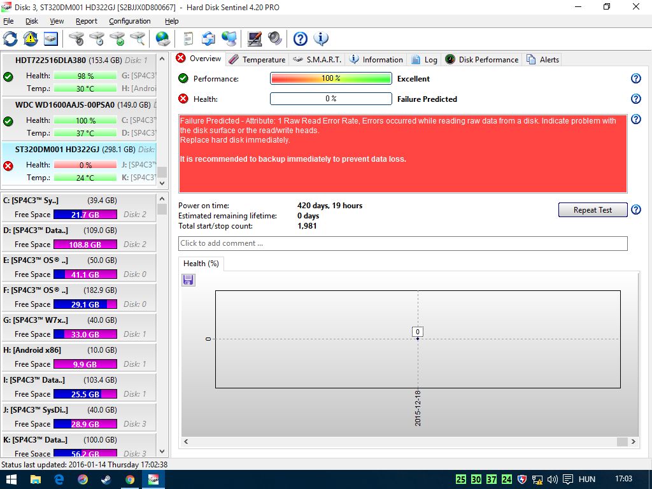Open the Report menu
This screenshot has width=652, height=489.
pos(87,21)
